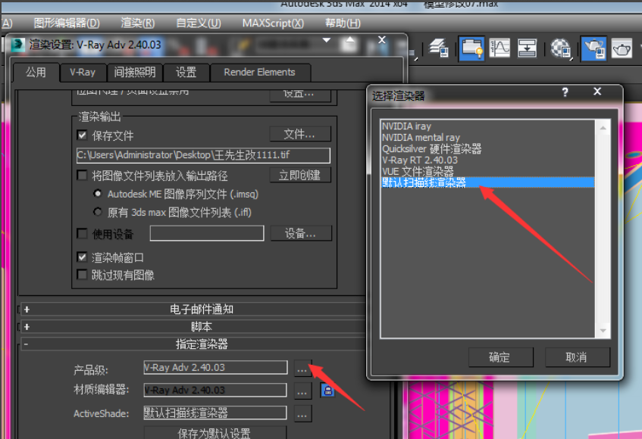Click the 保存为默认设置 button
The height and width of the screenshot is (439, 642).
pyautogui.click(x=215, y=432)
